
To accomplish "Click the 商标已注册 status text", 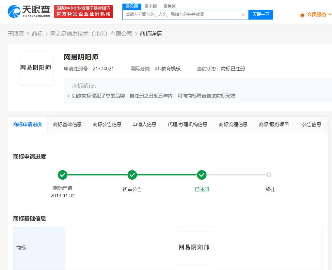I will point(233,69).
